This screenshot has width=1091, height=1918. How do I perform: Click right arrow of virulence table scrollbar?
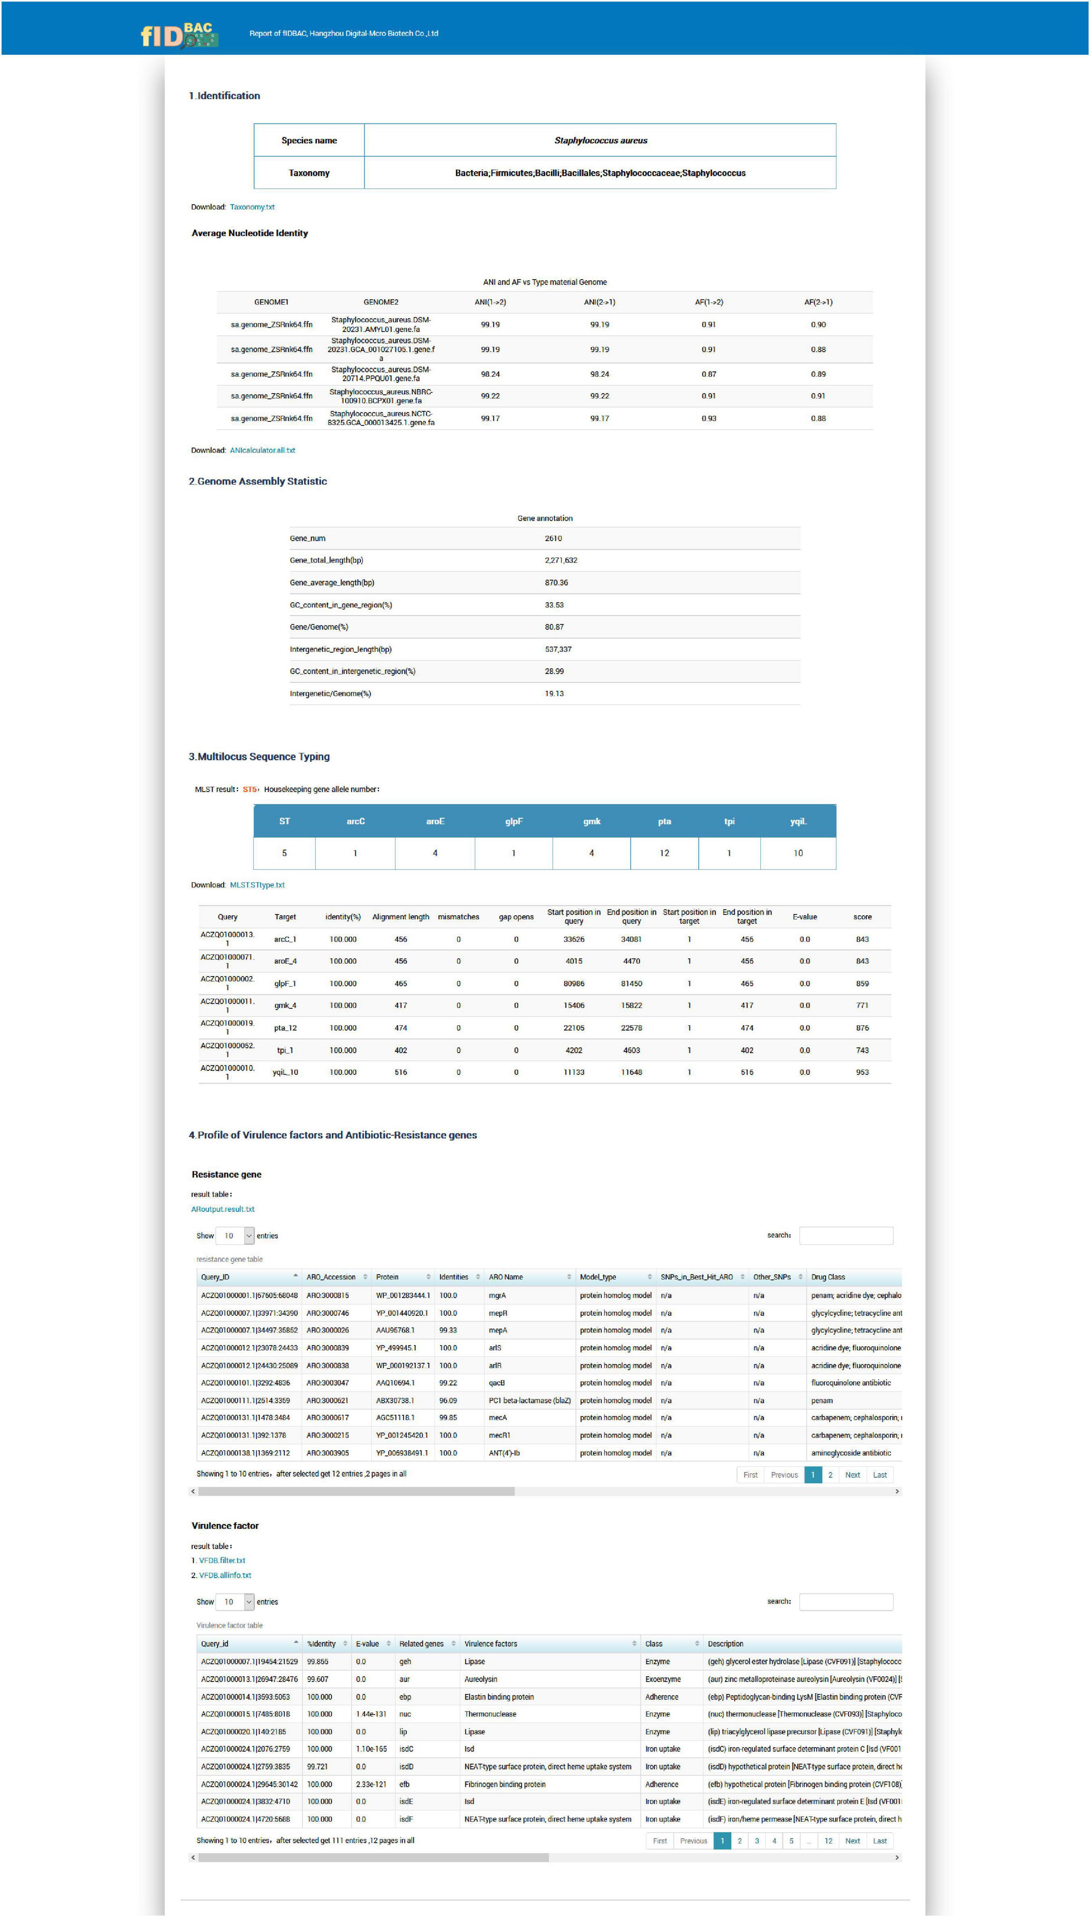tap(898, 1857)
